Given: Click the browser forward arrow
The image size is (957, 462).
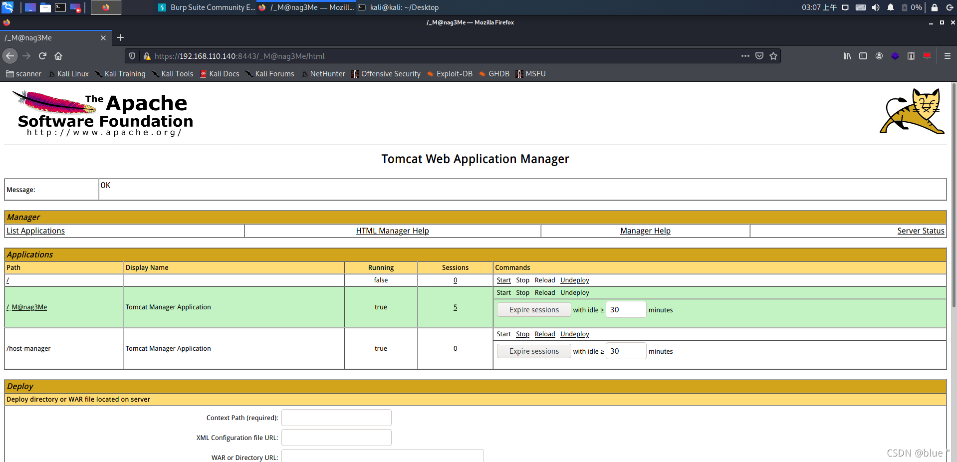Looking at the screenshot, I should click(26, 56).
